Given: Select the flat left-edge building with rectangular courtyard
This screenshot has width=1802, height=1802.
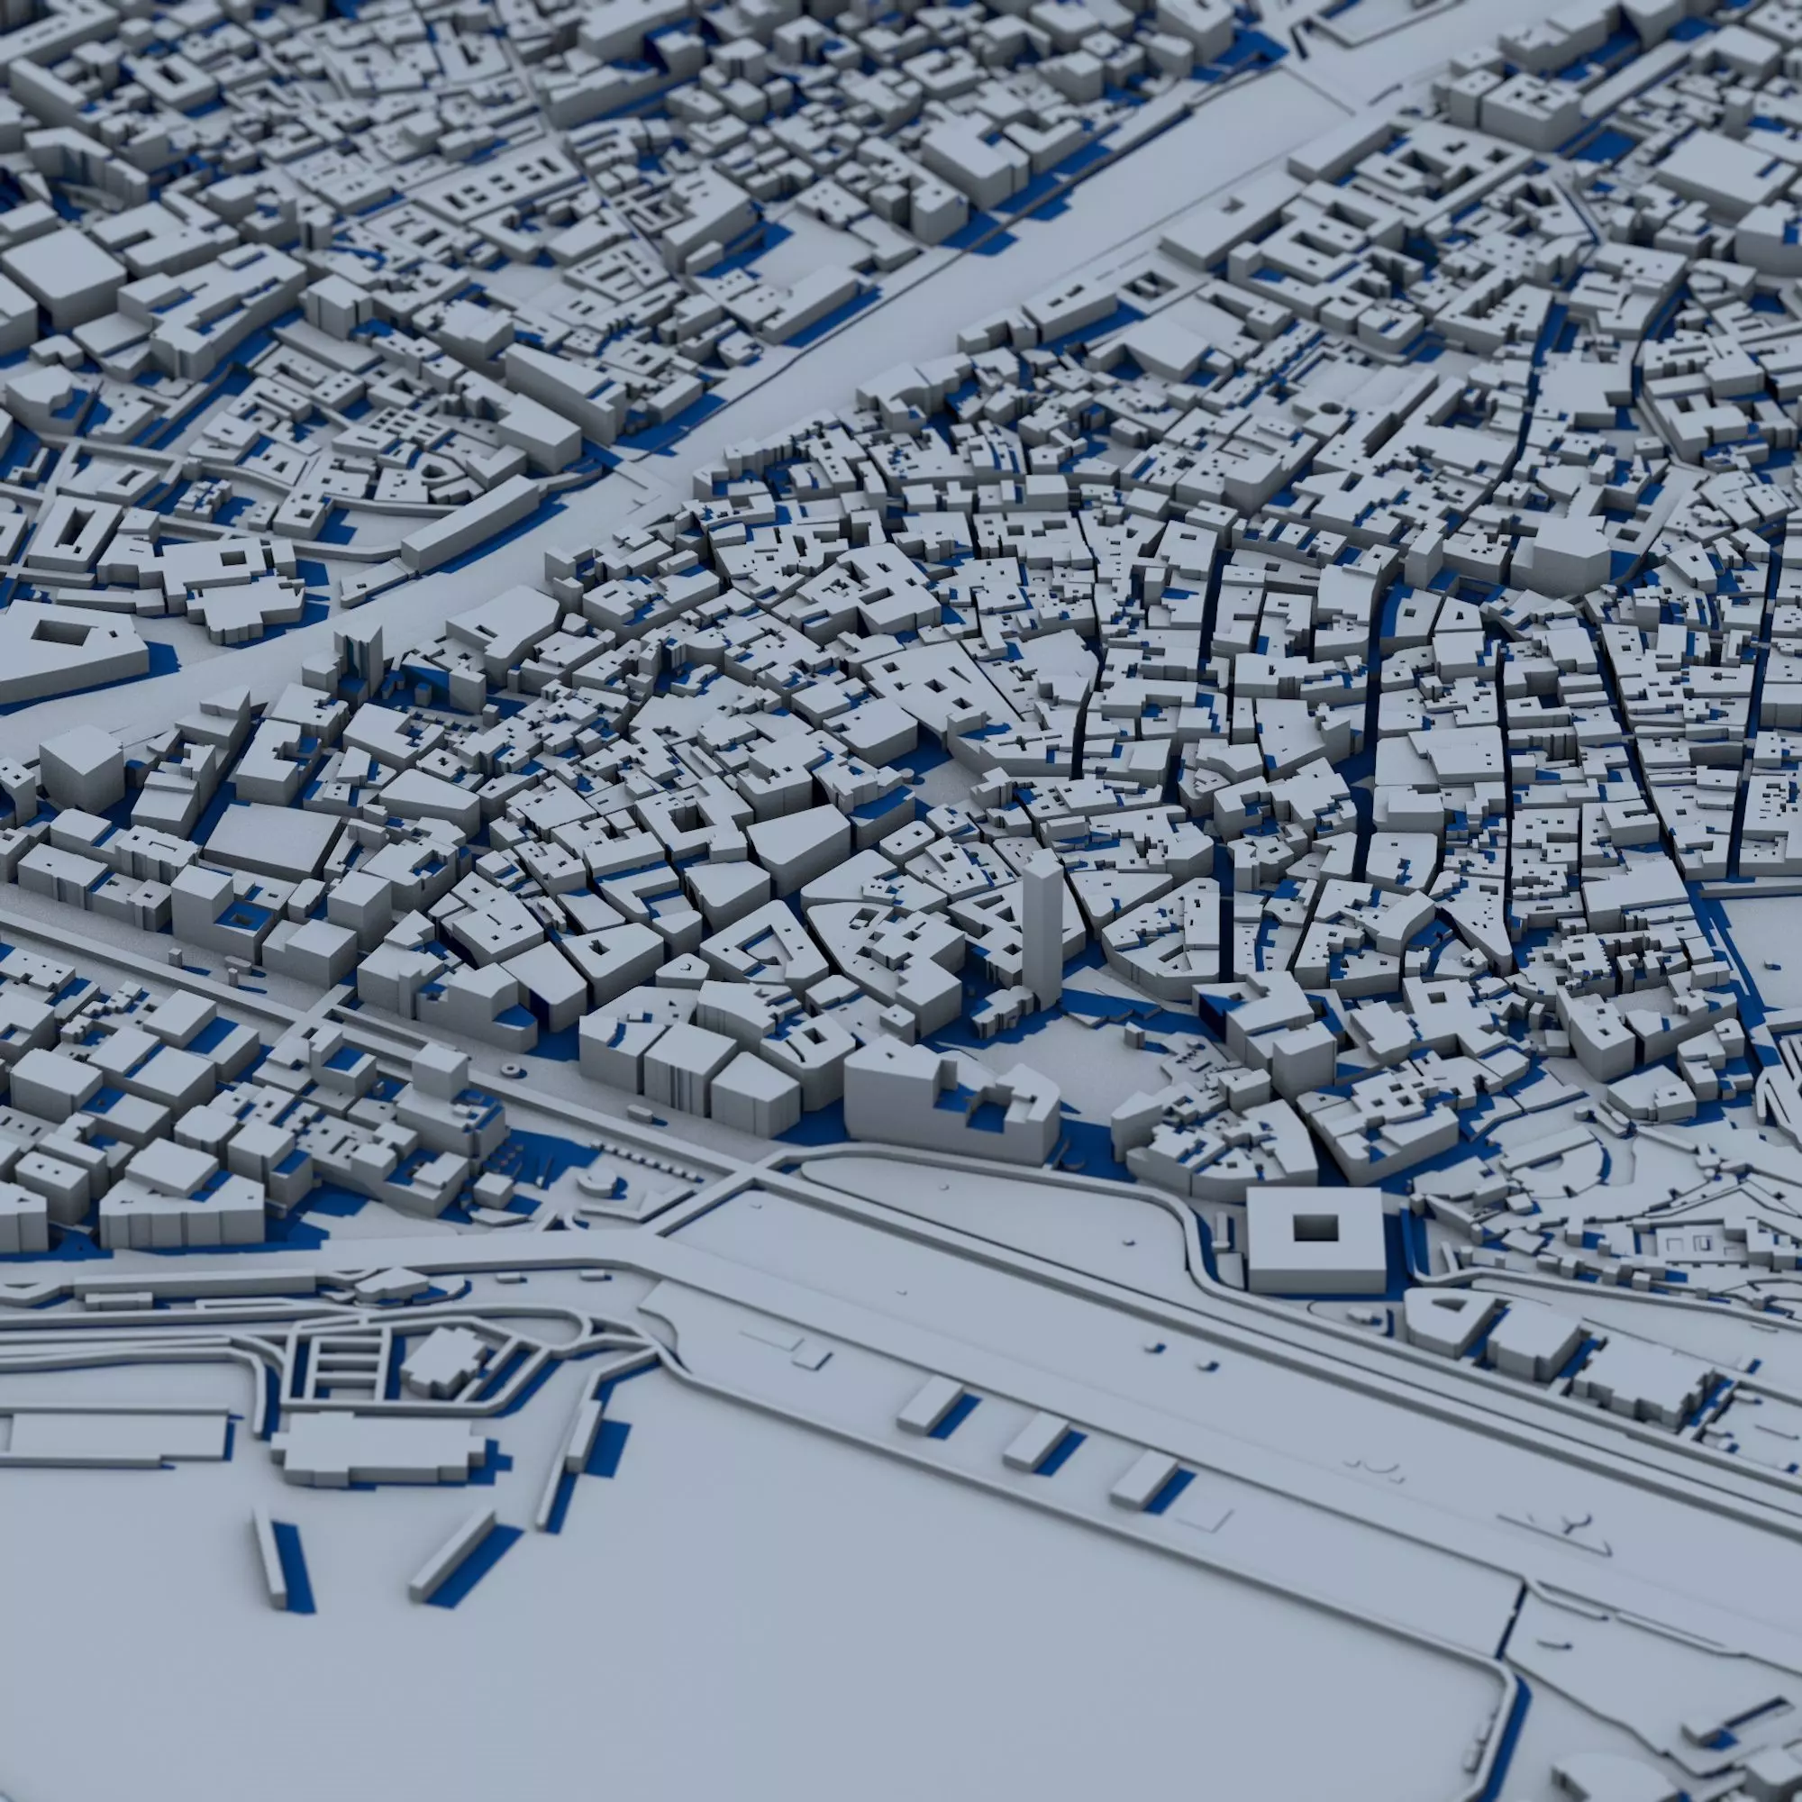Looking at the screenshot, I should point(70,652).
